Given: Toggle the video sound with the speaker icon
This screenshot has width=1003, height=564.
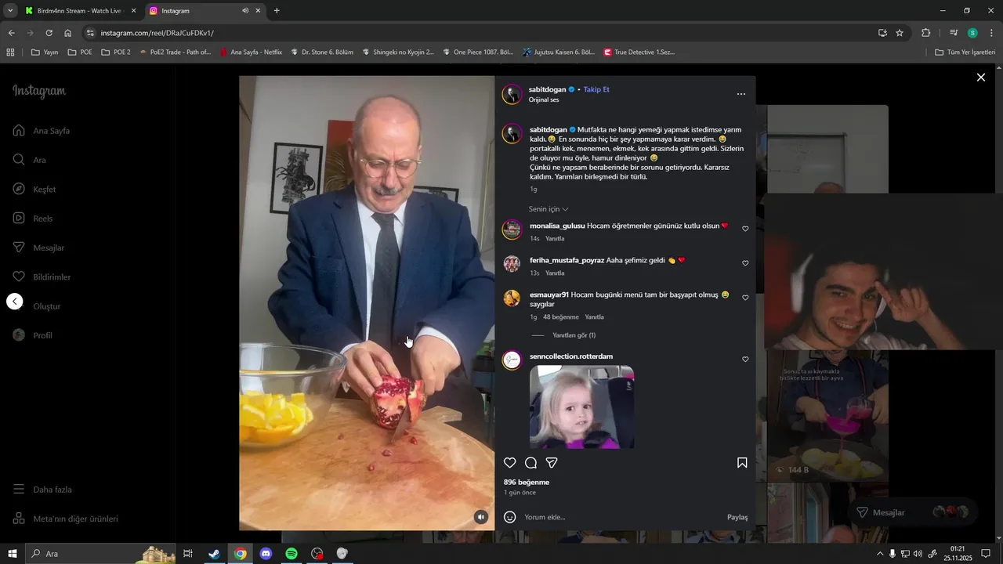Looking at the screenshot, I should pos(481,517).
